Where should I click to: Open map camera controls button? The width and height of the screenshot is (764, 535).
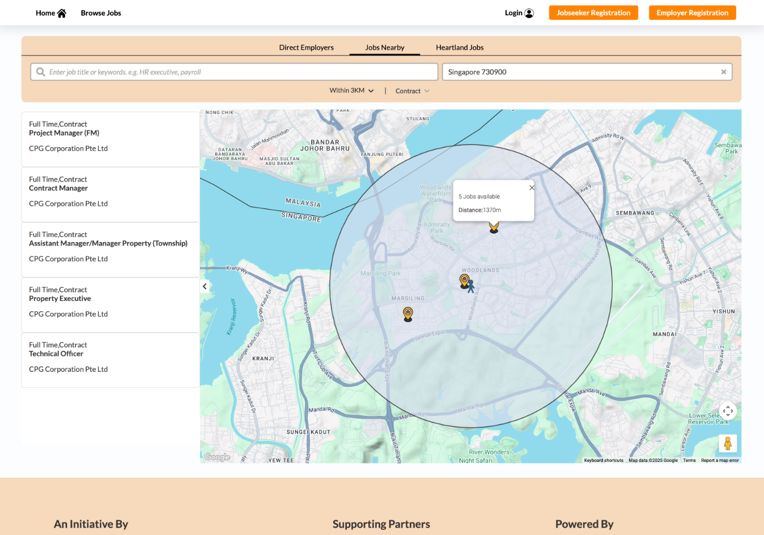728,411
